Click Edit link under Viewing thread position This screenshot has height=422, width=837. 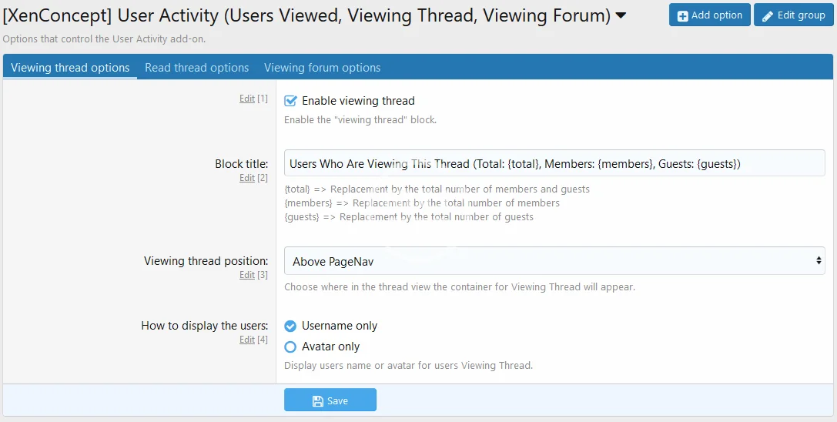[246, 275]
